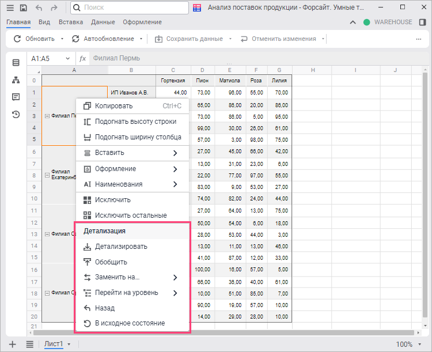Open the hierarchy structure sidebar panel
The height and width of the screenshot is (352, 432).
point(16,80)
